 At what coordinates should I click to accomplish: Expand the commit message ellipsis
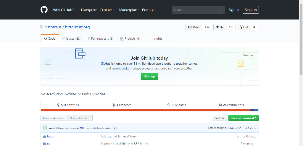[x=115, y=128]
